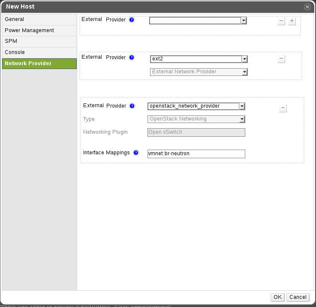Click into Interface Mappings text field

tap(196, 153)
